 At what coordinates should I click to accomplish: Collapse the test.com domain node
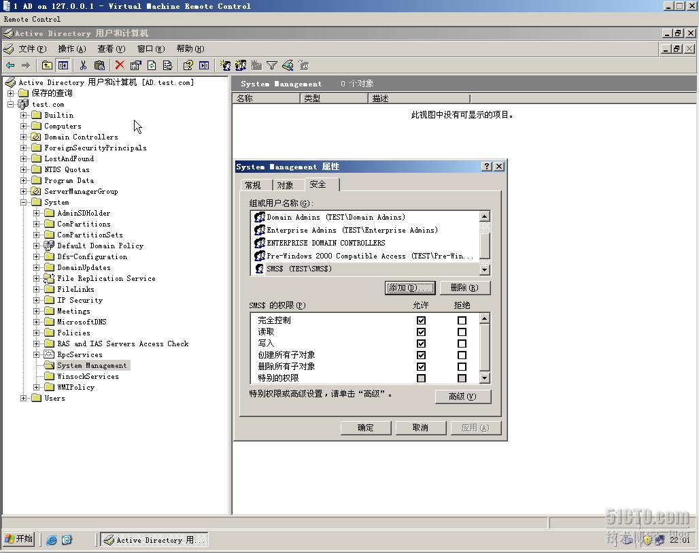click(10, 104)
